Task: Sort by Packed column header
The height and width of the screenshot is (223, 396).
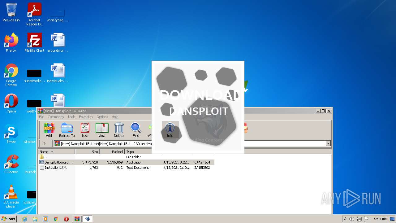Action: 112,152
